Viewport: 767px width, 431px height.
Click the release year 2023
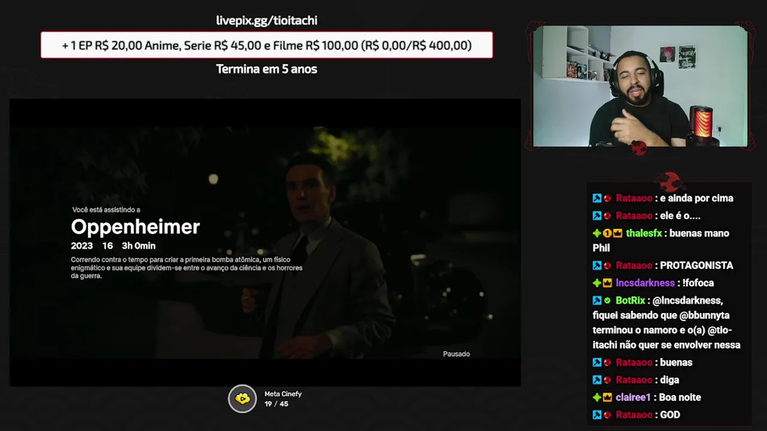point(82,245)
